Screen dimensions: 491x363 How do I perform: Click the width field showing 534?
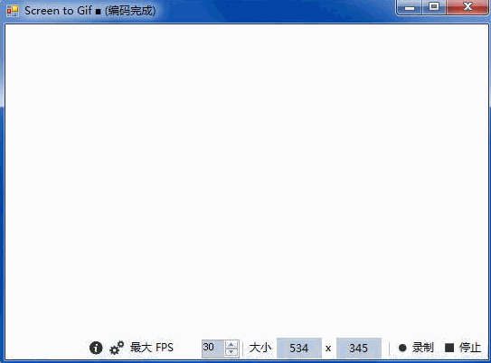click(x=299, y=348)
